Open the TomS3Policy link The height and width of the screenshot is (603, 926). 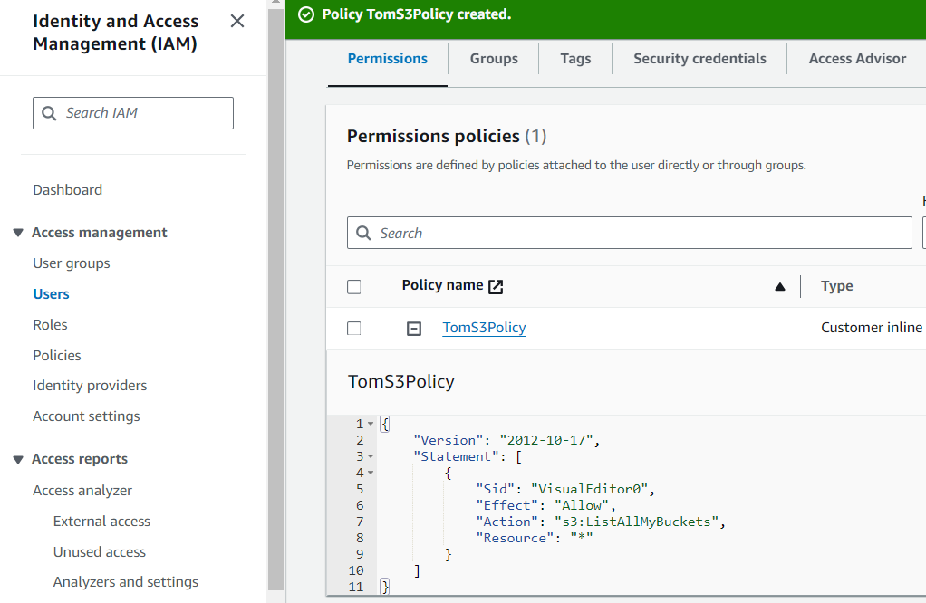pos(484,328)
